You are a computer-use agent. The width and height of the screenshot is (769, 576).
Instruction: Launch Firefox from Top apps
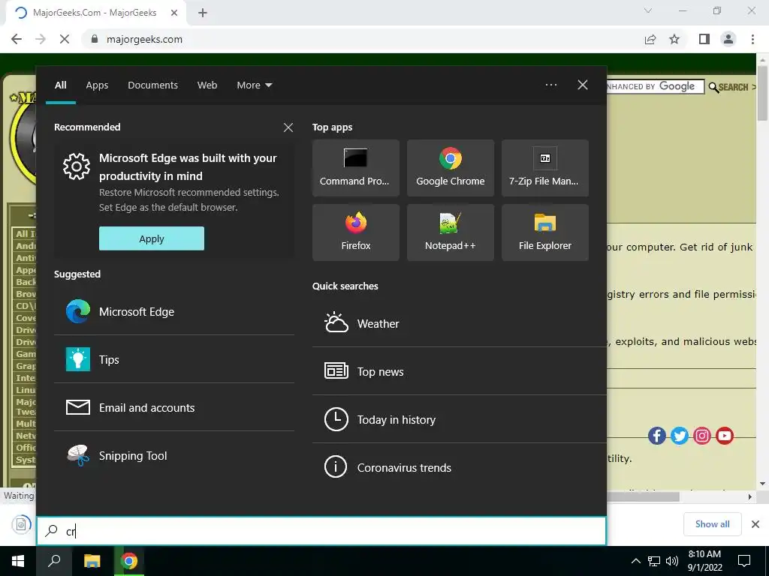coord(355,232)
